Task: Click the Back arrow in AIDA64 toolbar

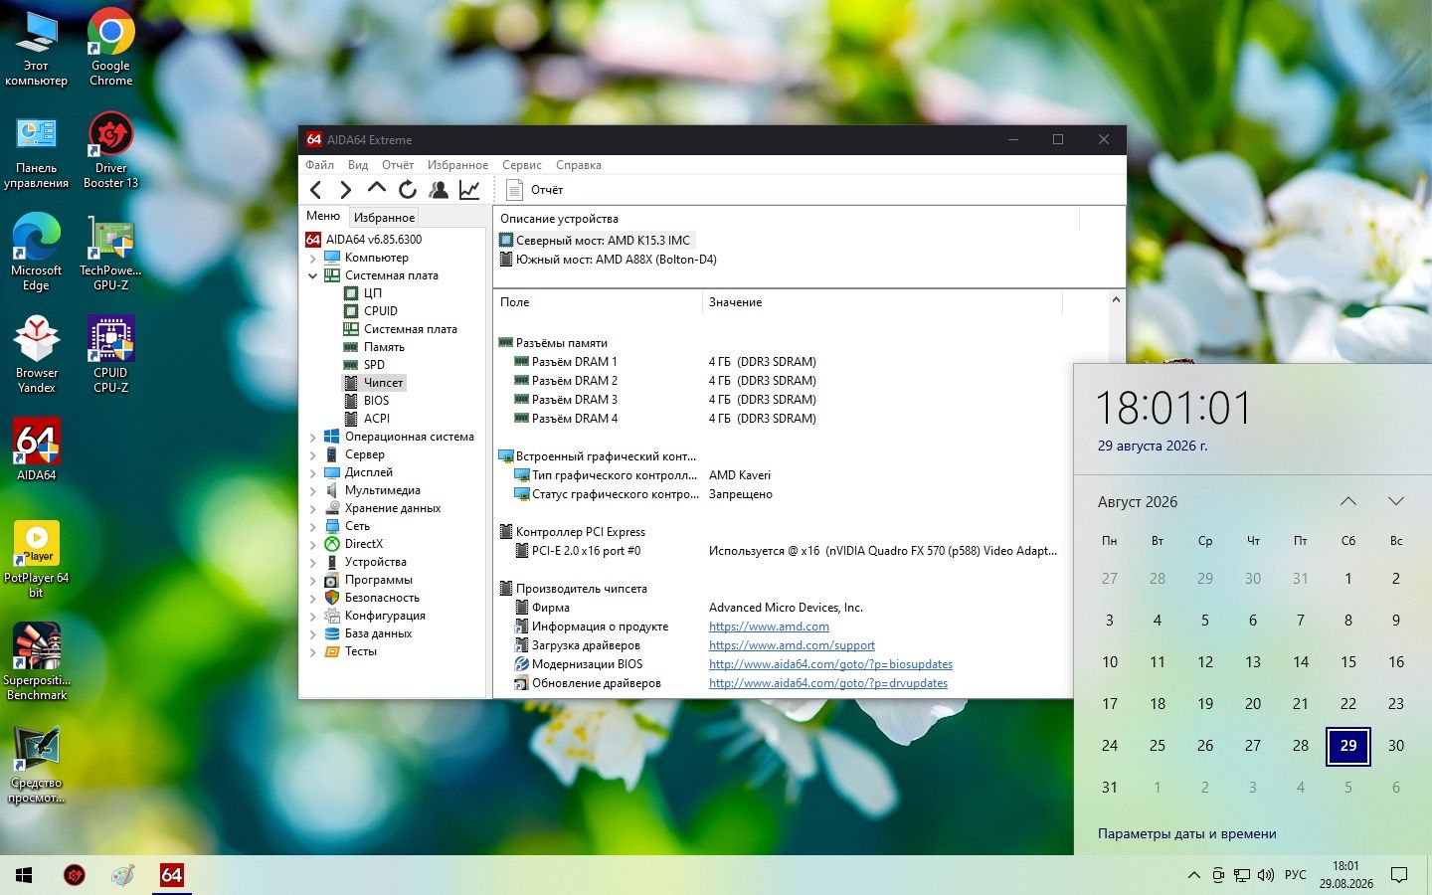Action: 316,189
